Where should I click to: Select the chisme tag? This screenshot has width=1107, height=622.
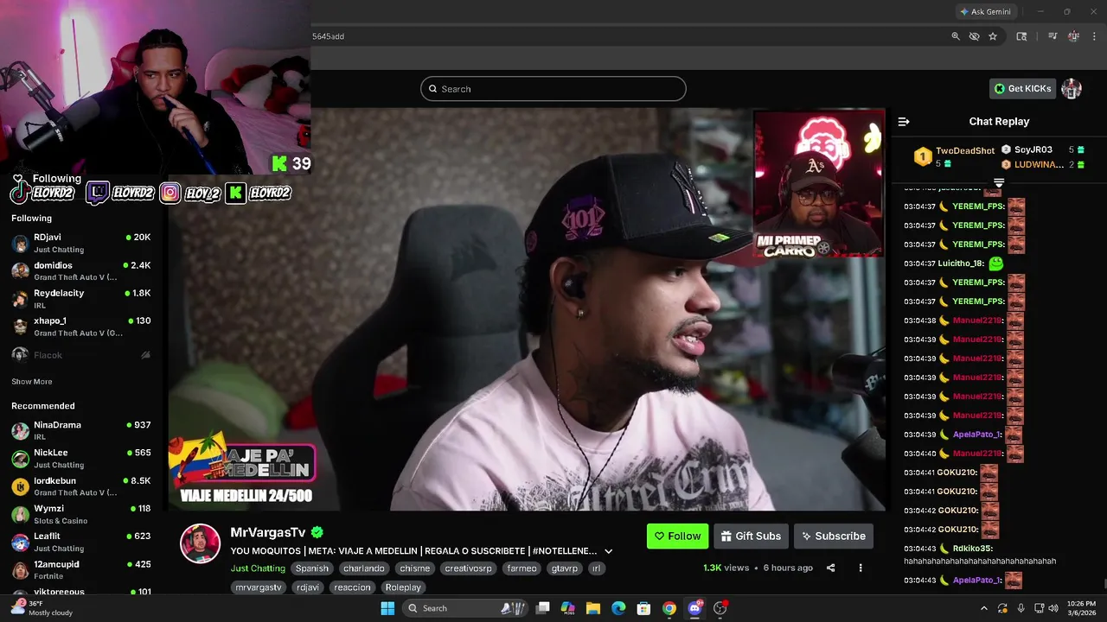point(414,568)
